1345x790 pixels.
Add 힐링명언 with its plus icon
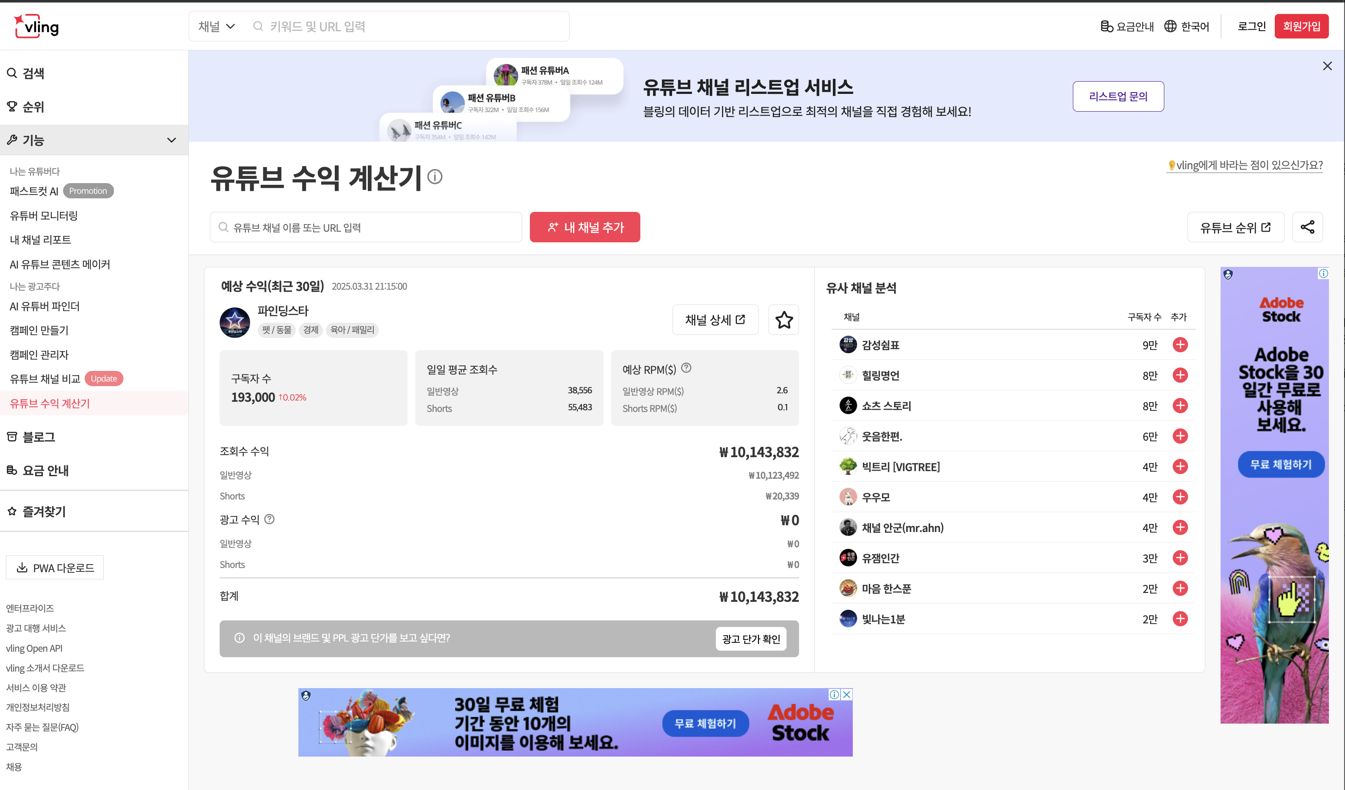pos(1180,375)
